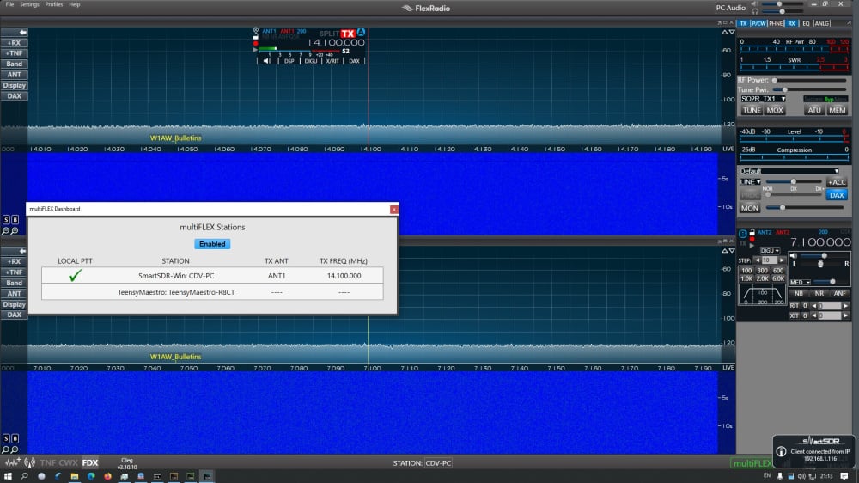Toggle the FDX full duplex indicator

(x=90, y=463)
